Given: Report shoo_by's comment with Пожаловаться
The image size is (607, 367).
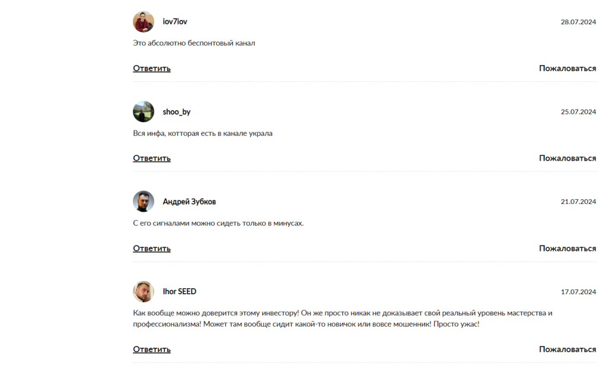Looking at the screenshot, I should [567, 158].
